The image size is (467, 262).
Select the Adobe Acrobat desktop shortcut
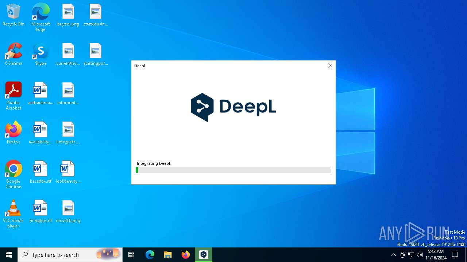tap(13, 96)
